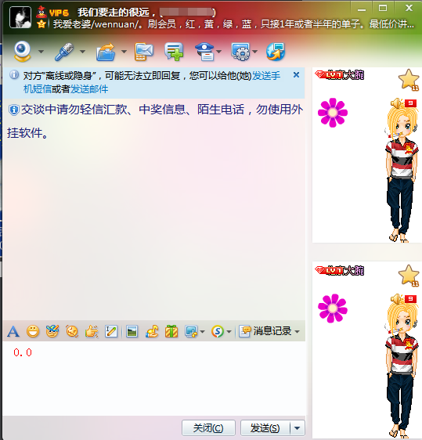Send a picture using the image icon
422x440 pixels.
(132, 332)
